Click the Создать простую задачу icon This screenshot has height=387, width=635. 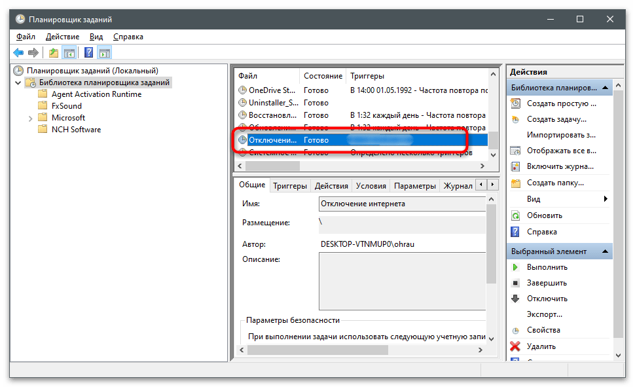coord(516,103)
